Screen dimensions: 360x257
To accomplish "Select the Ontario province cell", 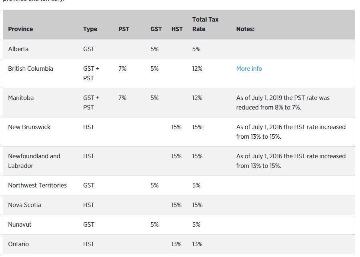I will 18,244.
